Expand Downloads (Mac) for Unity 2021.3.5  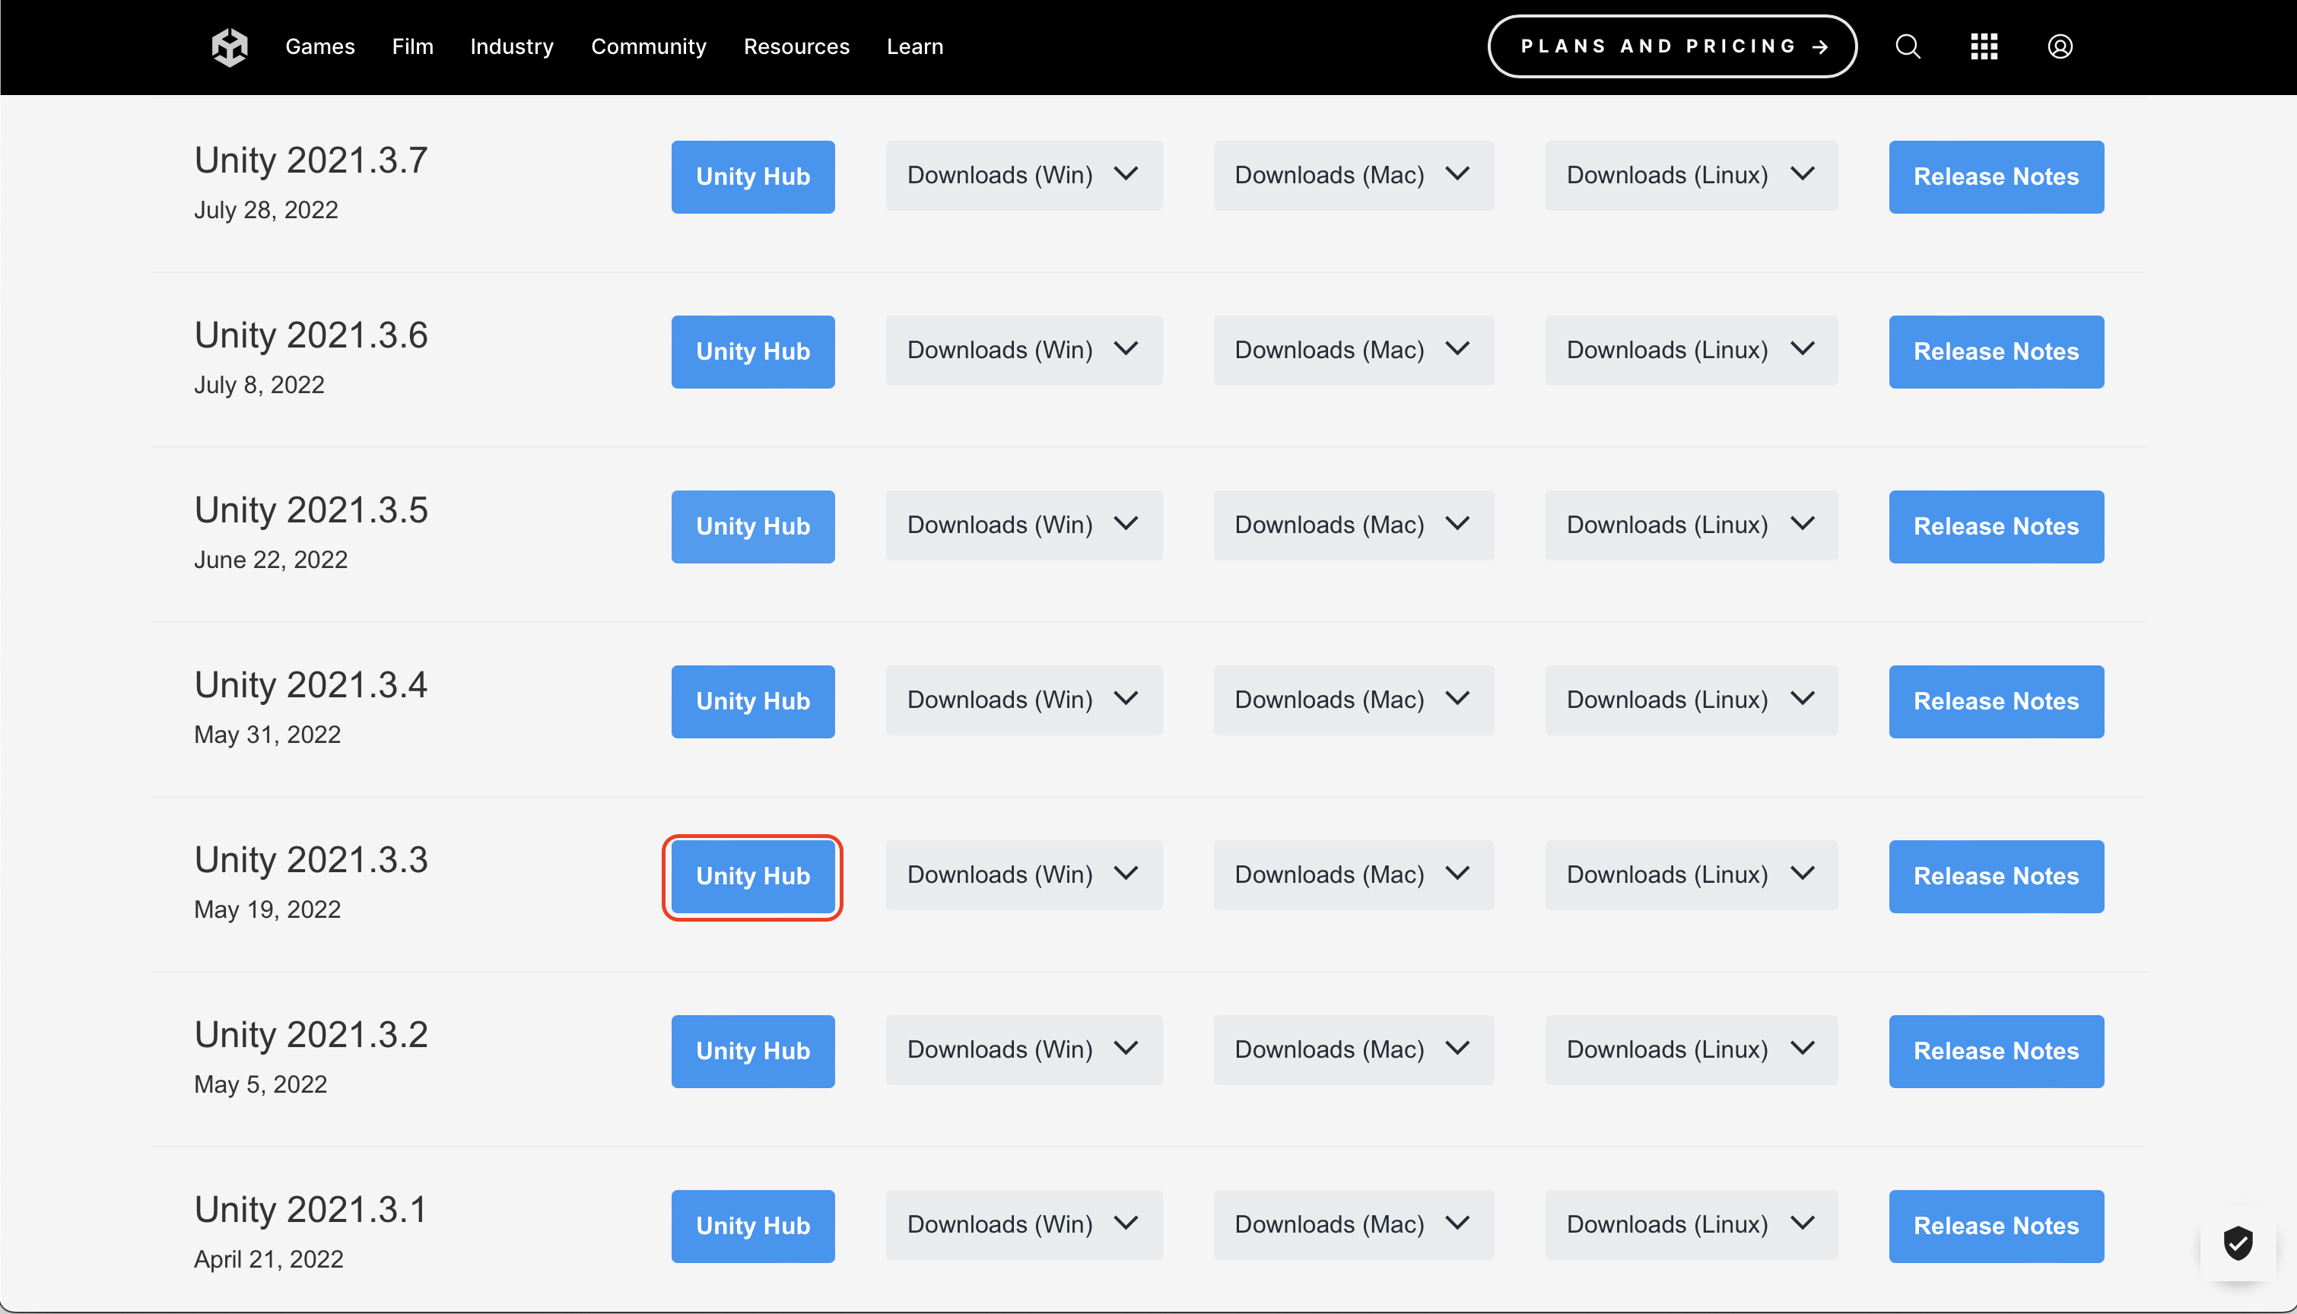coord(1353,525)
